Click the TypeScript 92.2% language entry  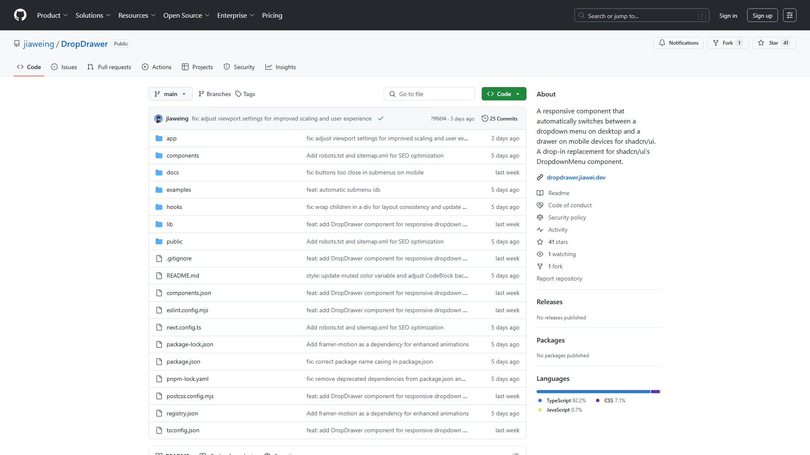562,401
